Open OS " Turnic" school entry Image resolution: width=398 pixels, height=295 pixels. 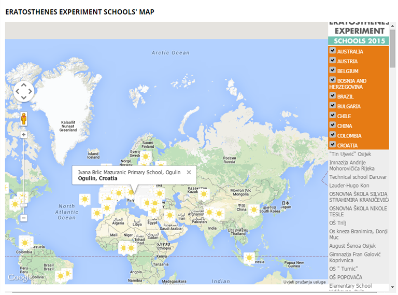point(344,269)
